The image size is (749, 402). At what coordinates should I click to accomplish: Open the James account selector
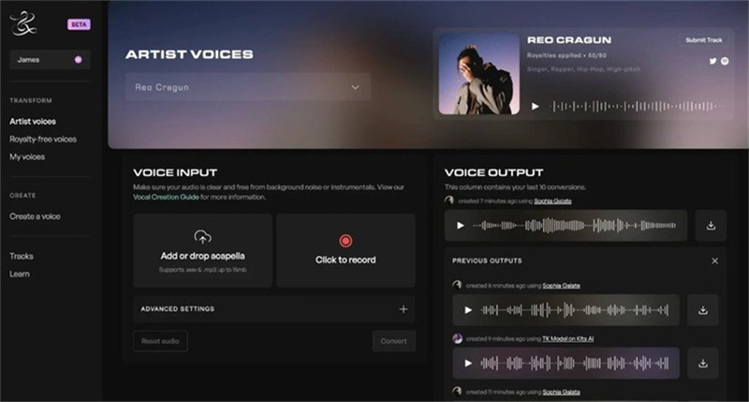tap(50, 60)
